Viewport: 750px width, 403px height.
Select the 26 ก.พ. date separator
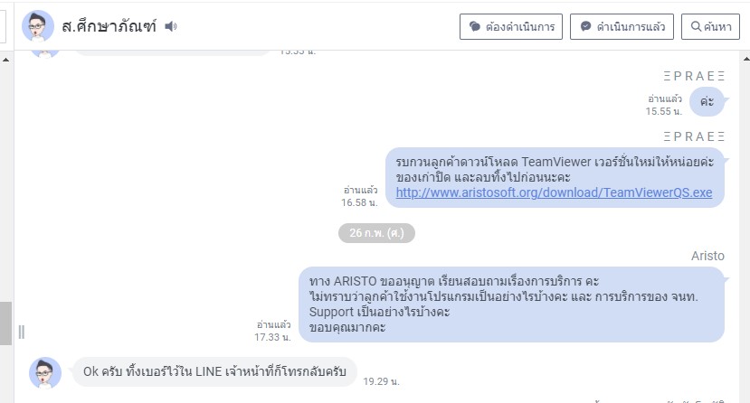376,233
